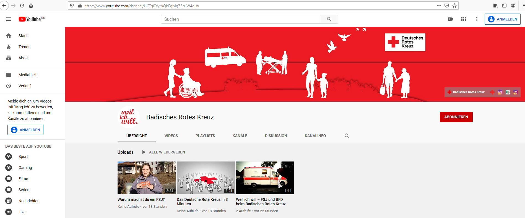Open the Sport category icon
This screenshot has height=218, width=525.
tap(9, 157)
